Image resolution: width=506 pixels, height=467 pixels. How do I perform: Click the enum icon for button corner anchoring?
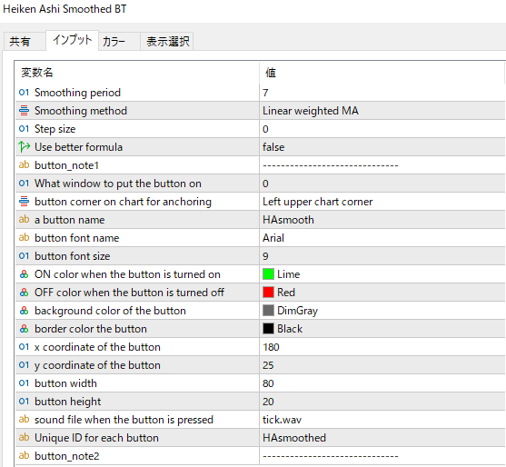(24, 202)
